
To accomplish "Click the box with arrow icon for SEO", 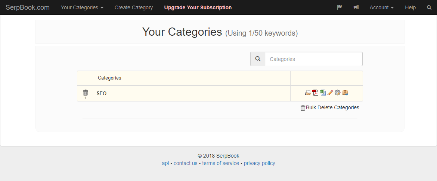I will click(345, 93).
